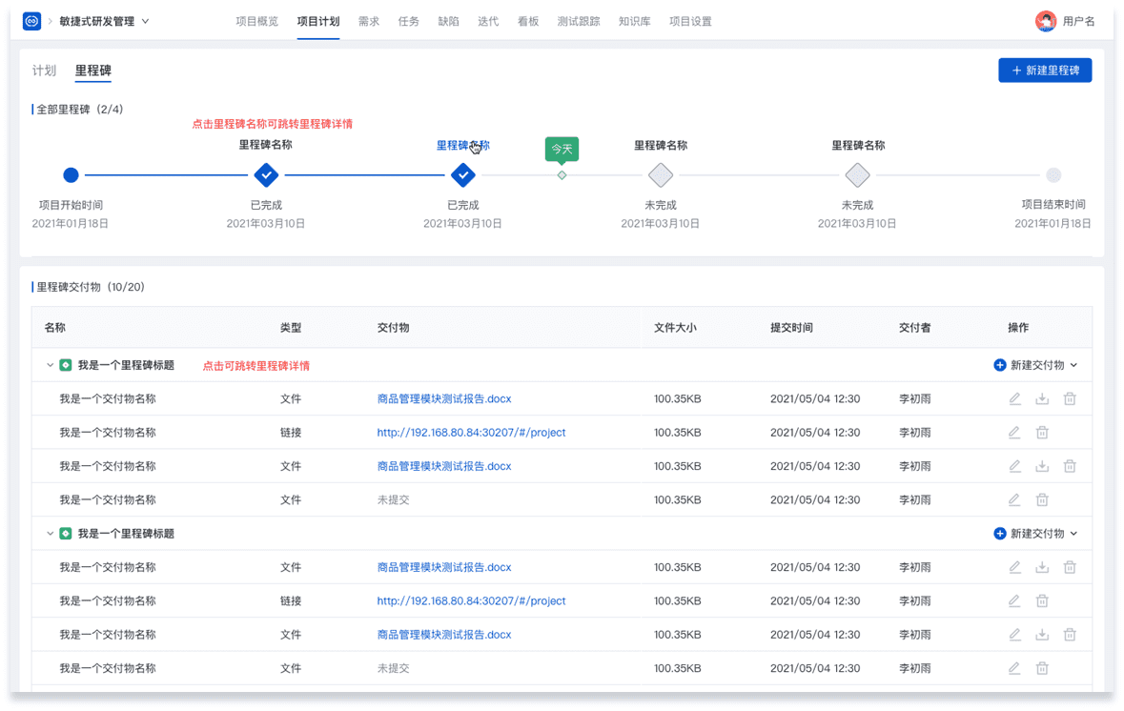Open the 知识库 tab

(634, 22)
